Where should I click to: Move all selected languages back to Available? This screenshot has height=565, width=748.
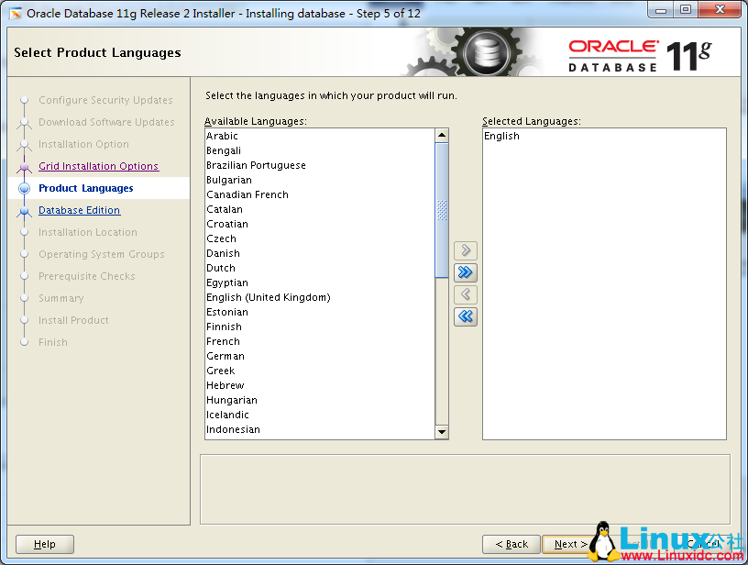[x=466, y=316]
